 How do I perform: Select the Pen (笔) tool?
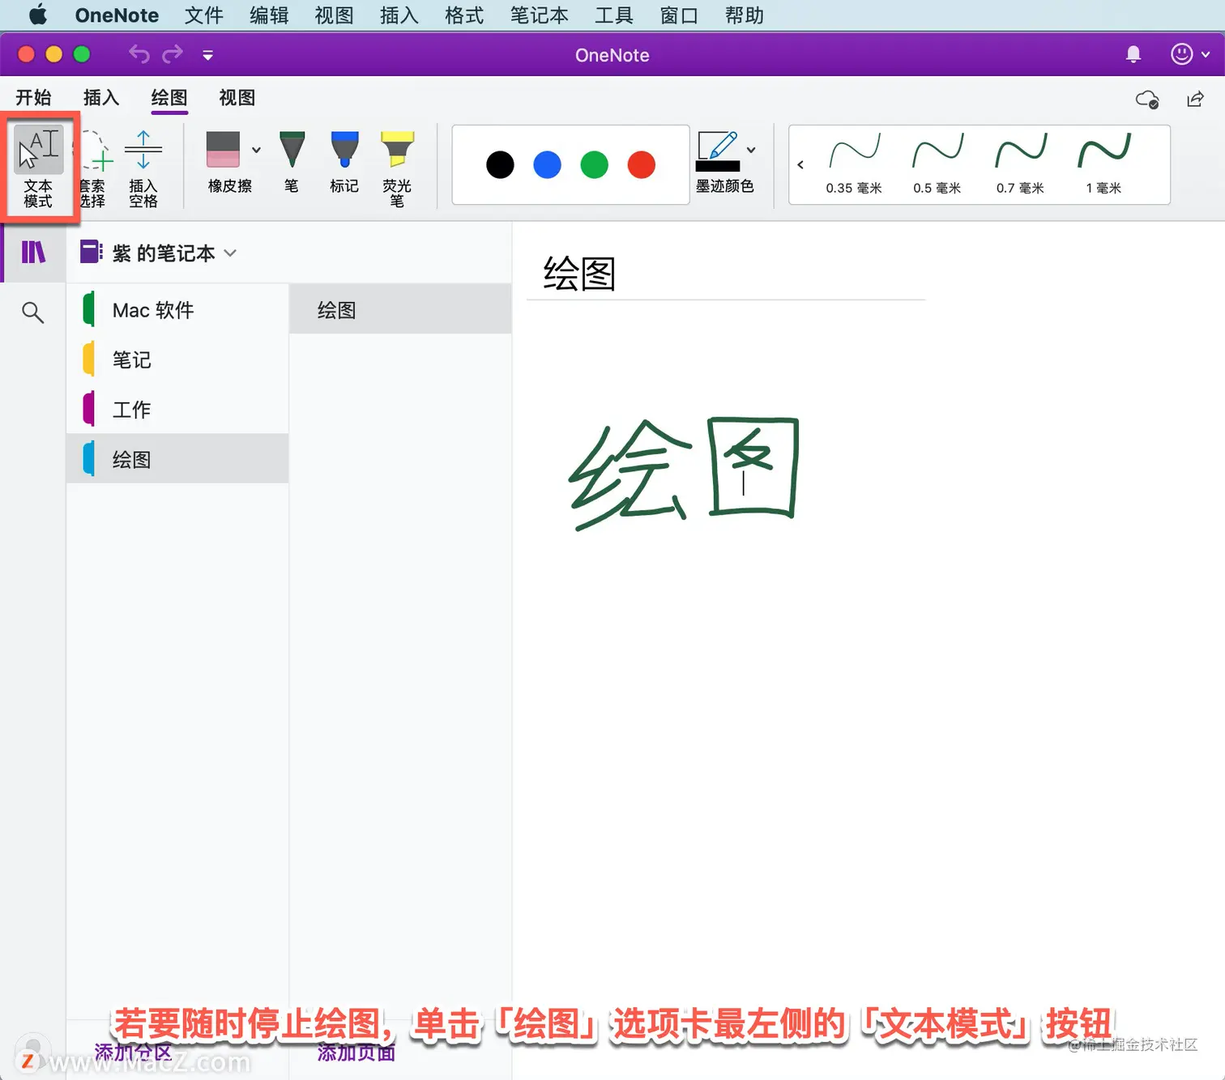292,162
